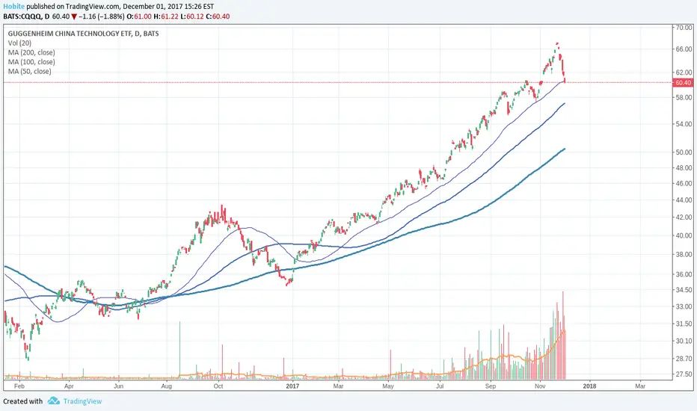The height and width of the screenshot is (411, 697).
Task: Open the TradingView link at bottom
Action: click(x=82, y=401)
